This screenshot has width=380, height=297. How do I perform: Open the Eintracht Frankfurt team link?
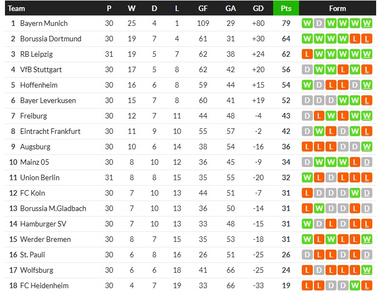50,131
